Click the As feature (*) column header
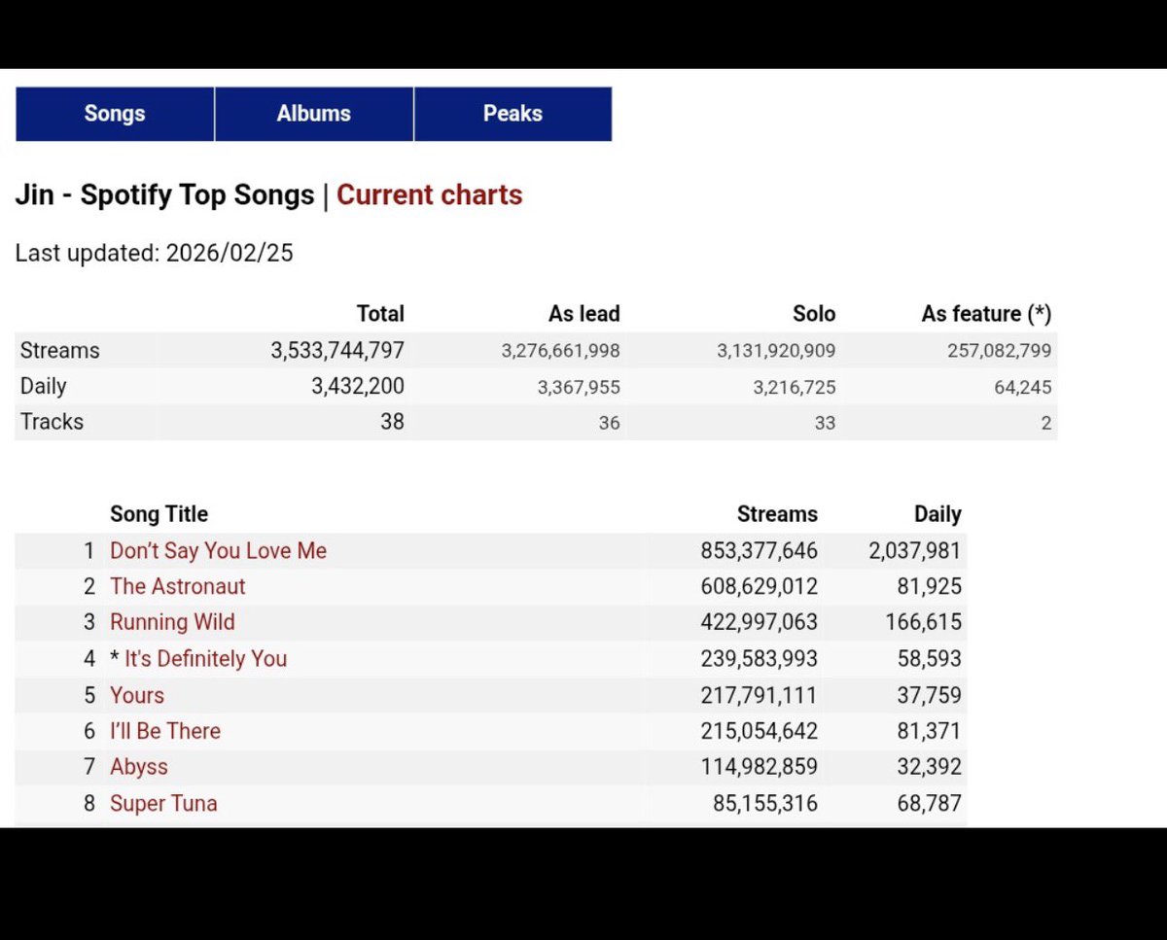This screenshot has height=940, width=1167. click(986, 314)
